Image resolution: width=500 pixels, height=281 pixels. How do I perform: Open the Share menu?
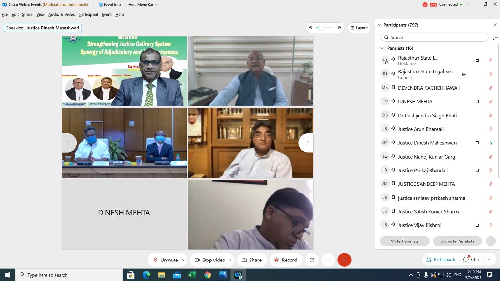point(27,14)
